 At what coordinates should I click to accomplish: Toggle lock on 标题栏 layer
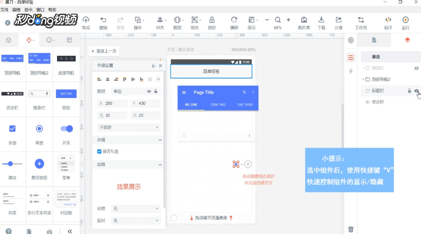pos(409,91)
